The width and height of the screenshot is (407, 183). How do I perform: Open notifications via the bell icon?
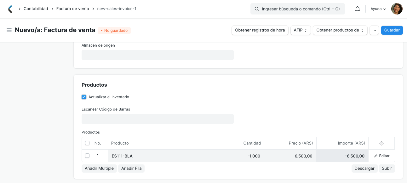(357, 9)
